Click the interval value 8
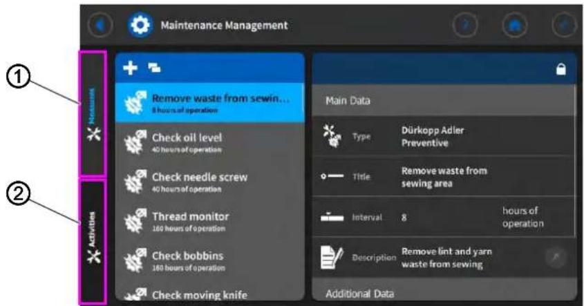 [404, 218]
